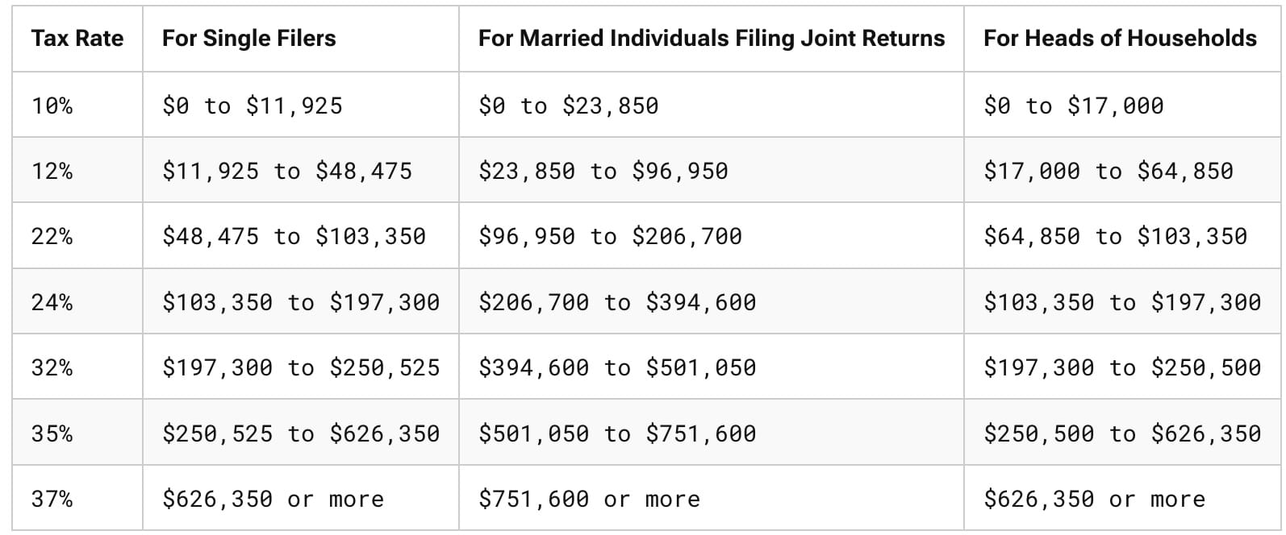
Task: Click the Tax Rate column header
Action: coord(77,38)
